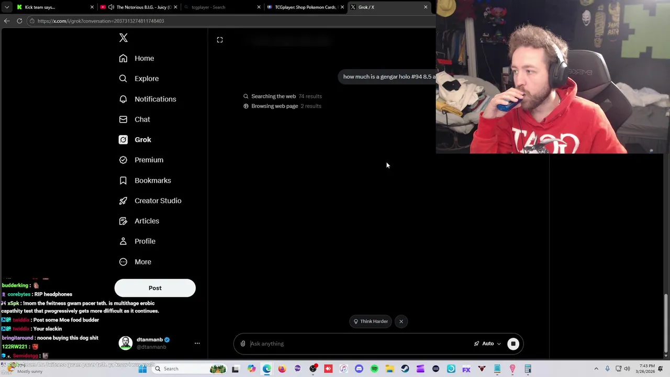The width and height of the screenshot is (670, 377).
Task: Open Firefox from taskbar
Action: (282, 369)
